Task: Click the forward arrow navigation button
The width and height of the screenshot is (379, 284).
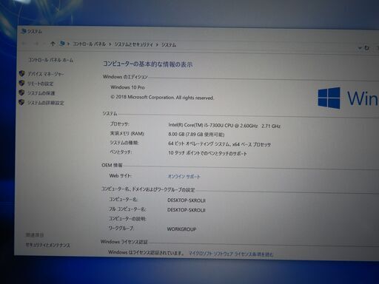Action: coord(36,44)
